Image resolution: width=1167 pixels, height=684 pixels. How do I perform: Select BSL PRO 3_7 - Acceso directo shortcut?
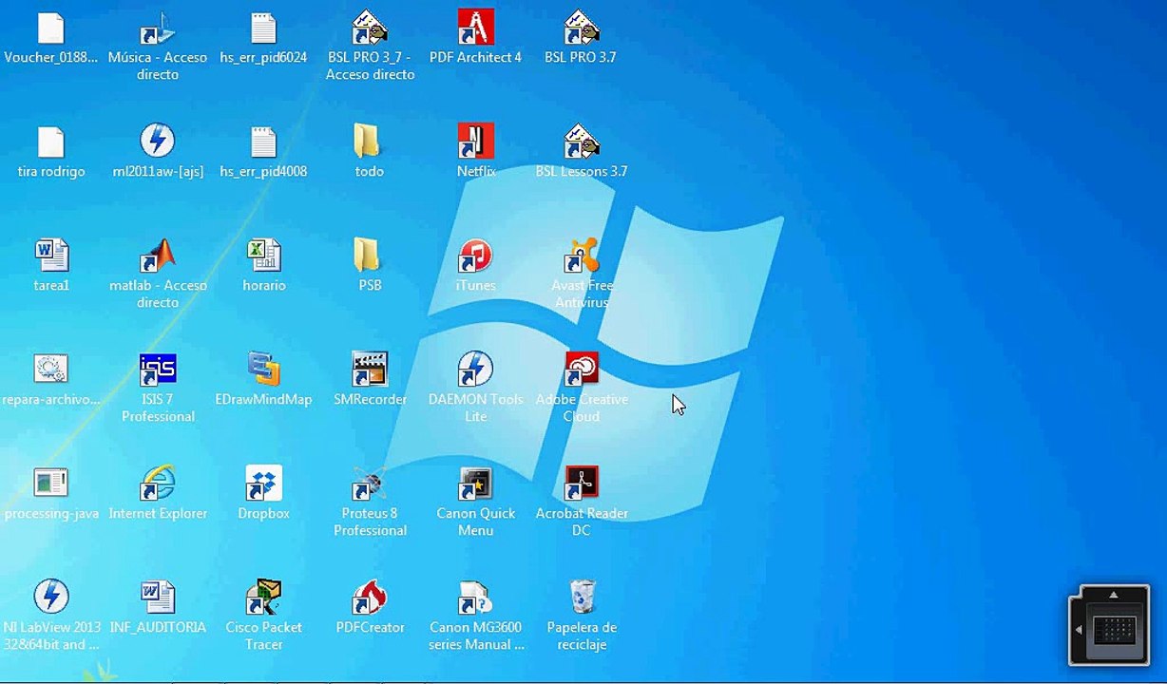tap(370, 28)
